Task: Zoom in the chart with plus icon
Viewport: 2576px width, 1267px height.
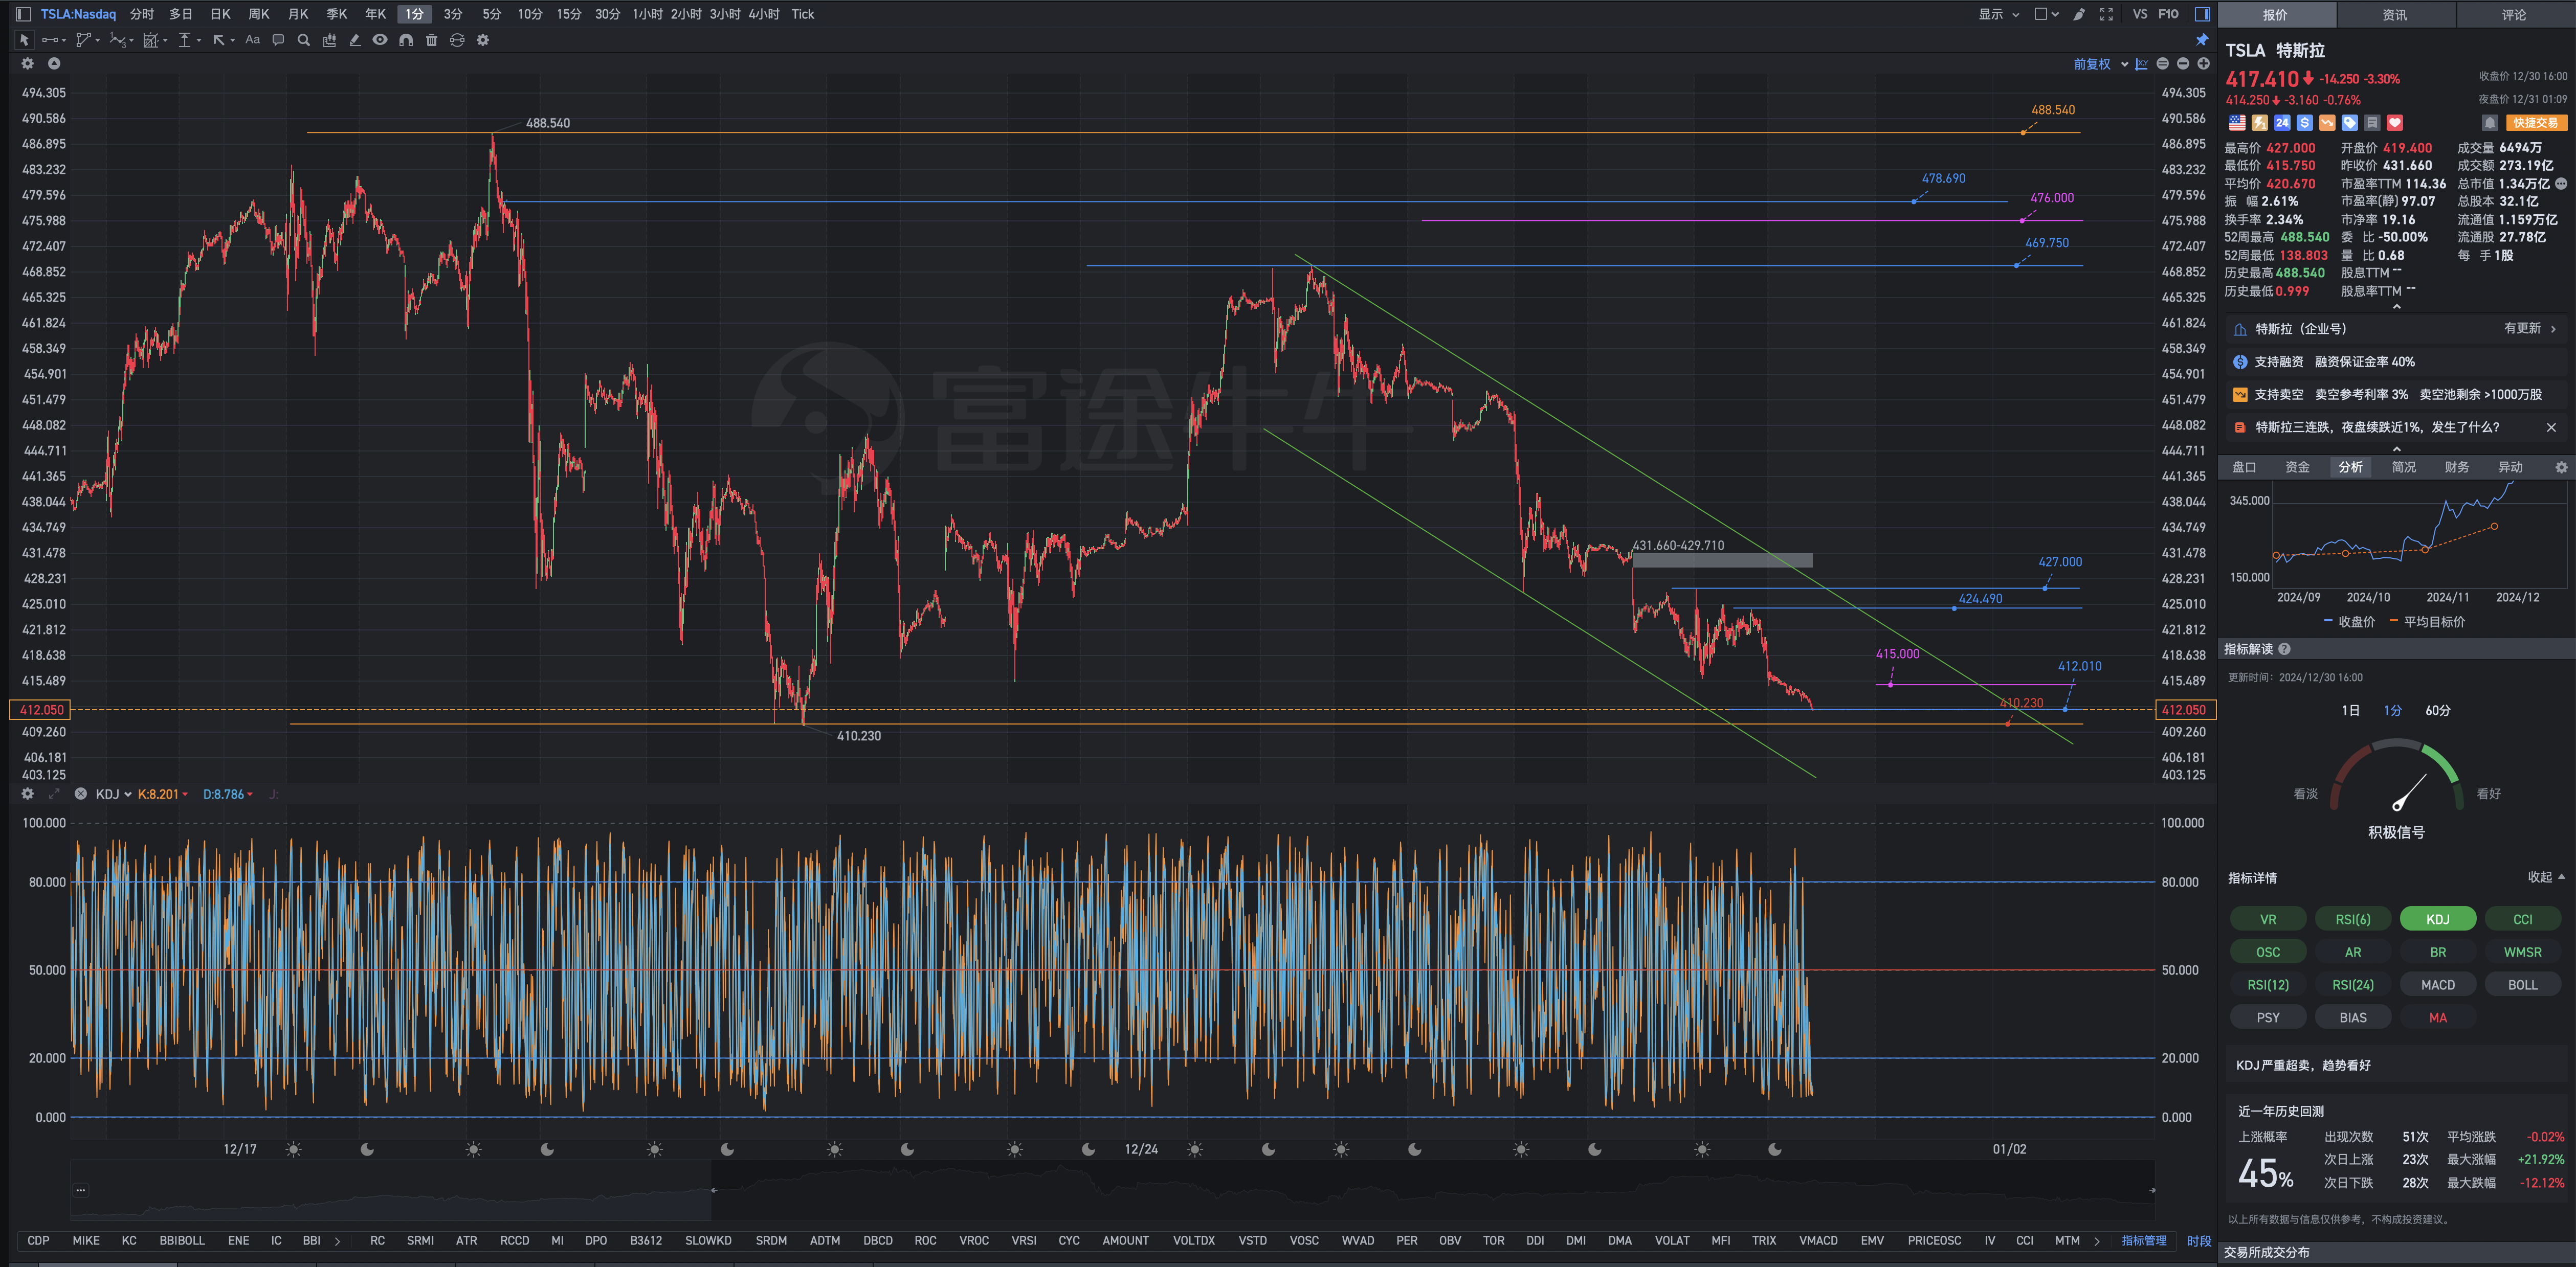Action: pyautogui.click(x=2203, y=64)
